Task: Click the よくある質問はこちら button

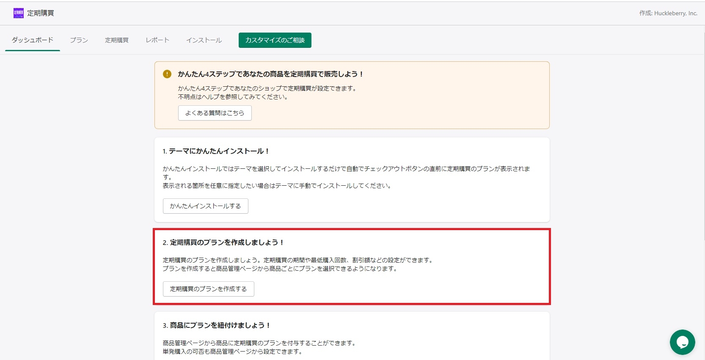Action: click(x=215, y=113)
